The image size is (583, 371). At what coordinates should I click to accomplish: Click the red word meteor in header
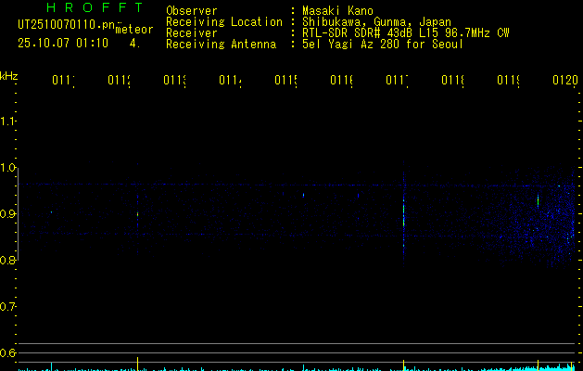133,30
